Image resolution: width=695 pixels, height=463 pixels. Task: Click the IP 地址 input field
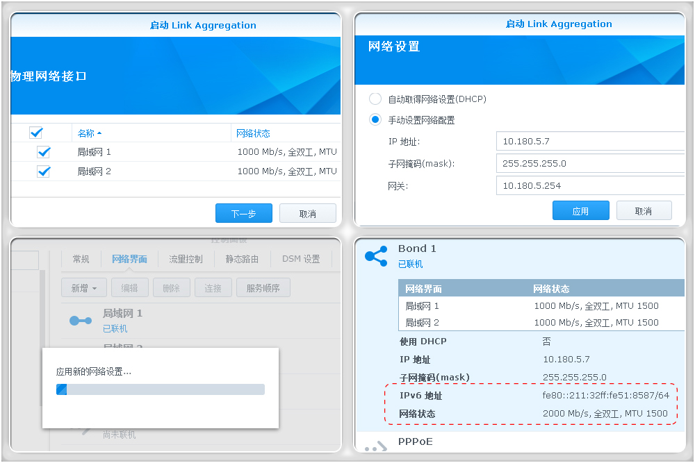[x=589, y=141]
